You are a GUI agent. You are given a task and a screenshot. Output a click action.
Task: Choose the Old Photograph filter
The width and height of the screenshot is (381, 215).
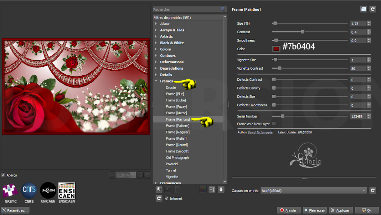point(177,157)
